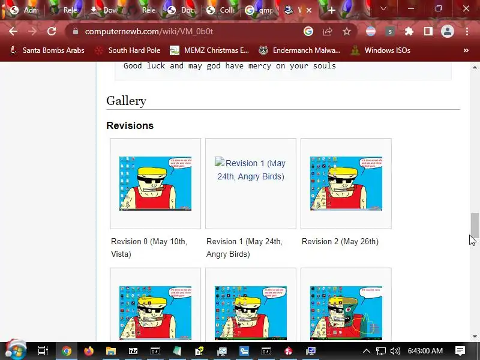Open the second-row middle revision thumbnail
The image size is (480, 360).
(x=251, y=313)
